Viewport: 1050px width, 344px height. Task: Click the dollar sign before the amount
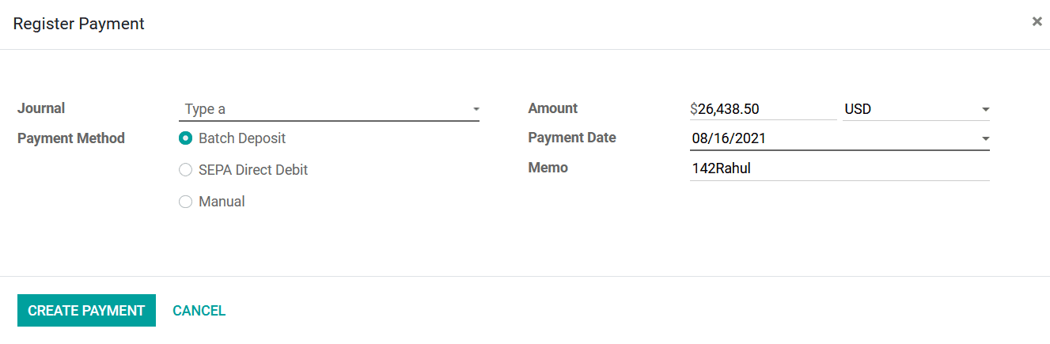[694, 109]
